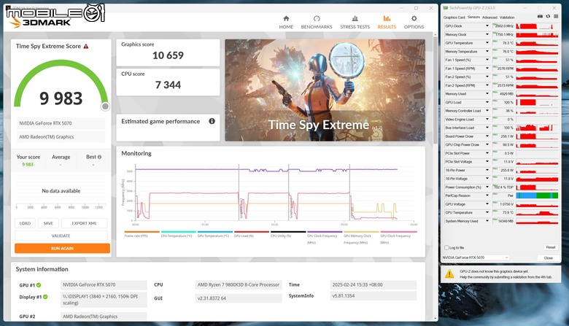Viewport: 569px width, 326px height.
Task: Click the info icon beside Best score
Action: pyautogui.click(x=99, y=157)
